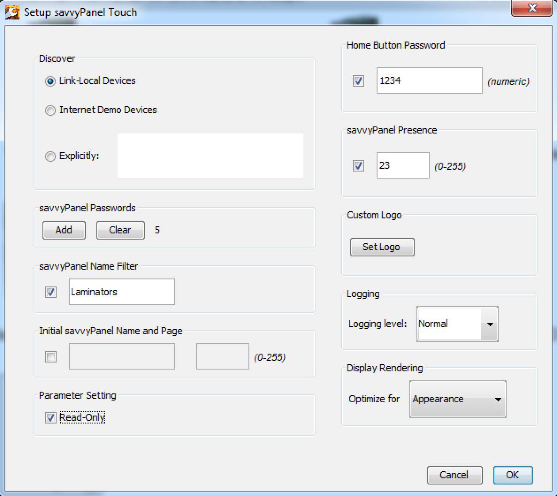Image resolution: width=557 pixels, height=496 pixels.
Task: Clear the savvyPanel passwords
Action: (x=120, y=230)
